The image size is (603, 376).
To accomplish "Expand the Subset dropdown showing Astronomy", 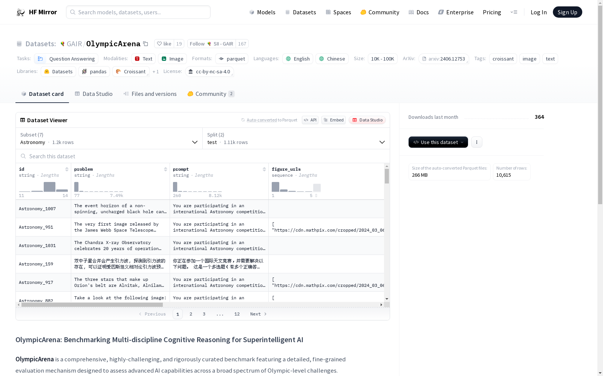I will (x=109, y=138).
